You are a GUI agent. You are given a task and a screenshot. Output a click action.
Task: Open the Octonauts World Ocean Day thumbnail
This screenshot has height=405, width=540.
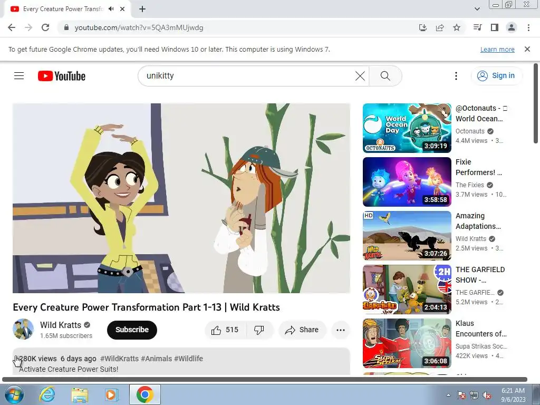click(x=407, y=128)
